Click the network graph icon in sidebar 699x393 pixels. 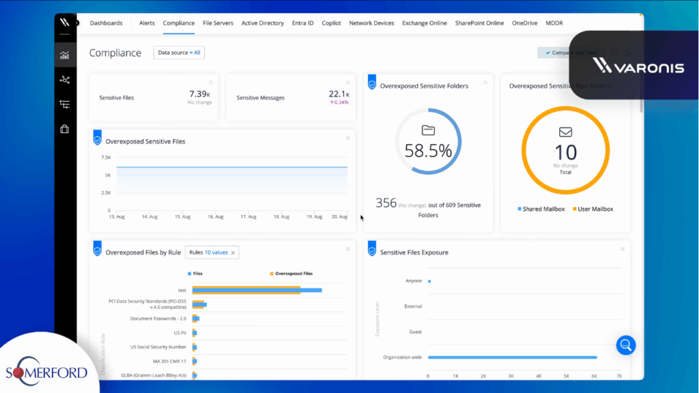point(65,80)
